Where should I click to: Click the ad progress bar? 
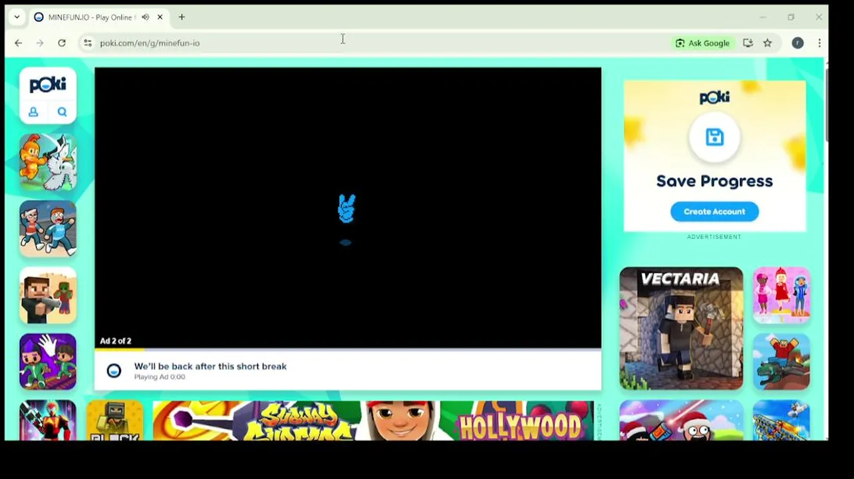pyautogui.click(x=347, y=349)
